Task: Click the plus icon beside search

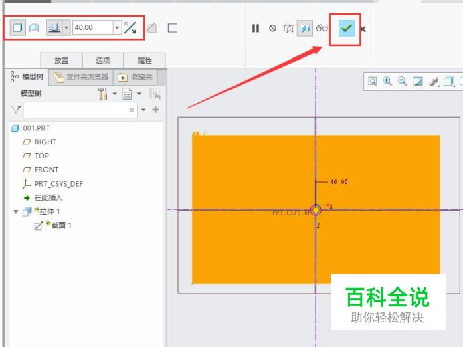Action: [x=155, y=110]
